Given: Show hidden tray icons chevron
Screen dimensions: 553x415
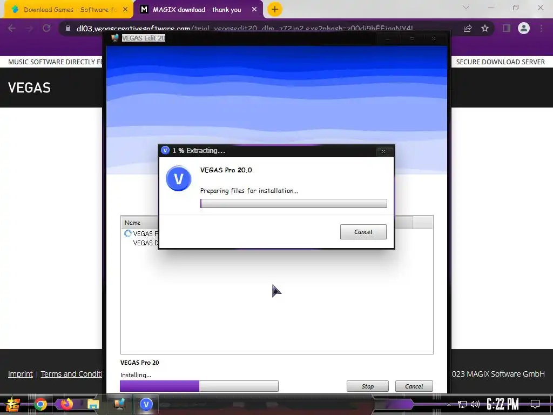Looking at the screenshot, I should pyautogui.click(x=449, y=404).
